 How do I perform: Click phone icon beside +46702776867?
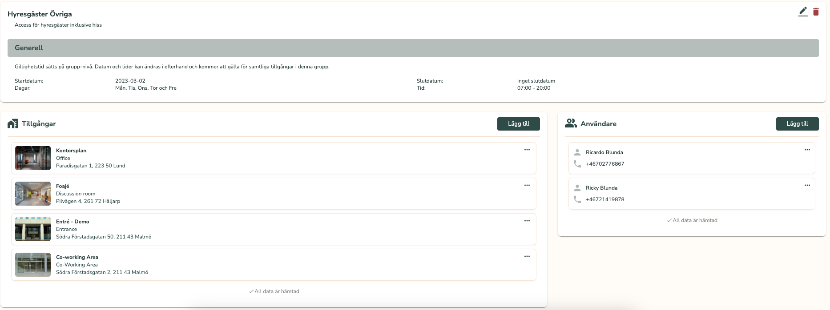(577, 164)
